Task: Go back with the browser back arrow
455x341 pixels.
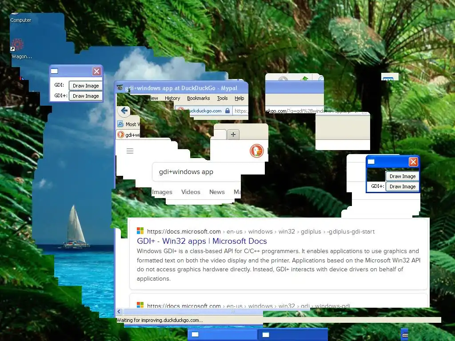Action: pyautogui.click(x=124, y=111)
